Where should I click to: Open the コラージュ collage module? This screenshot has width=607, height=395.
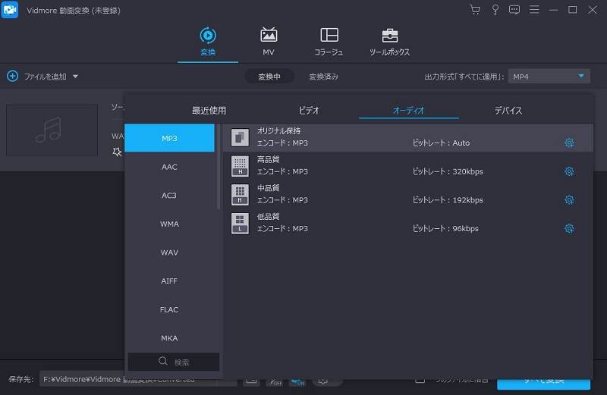(329, 42)
